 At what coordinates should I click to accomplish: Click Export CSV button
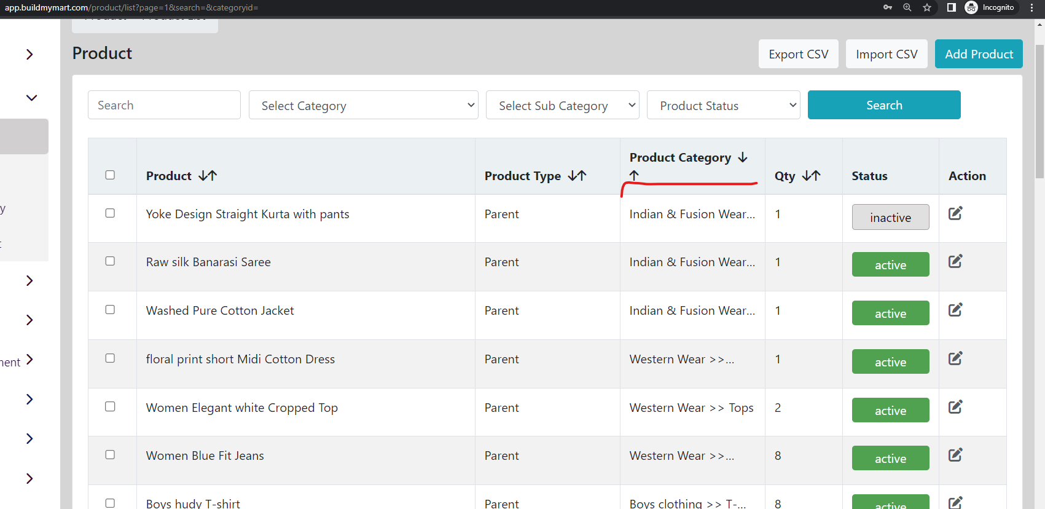click(798, 54)
